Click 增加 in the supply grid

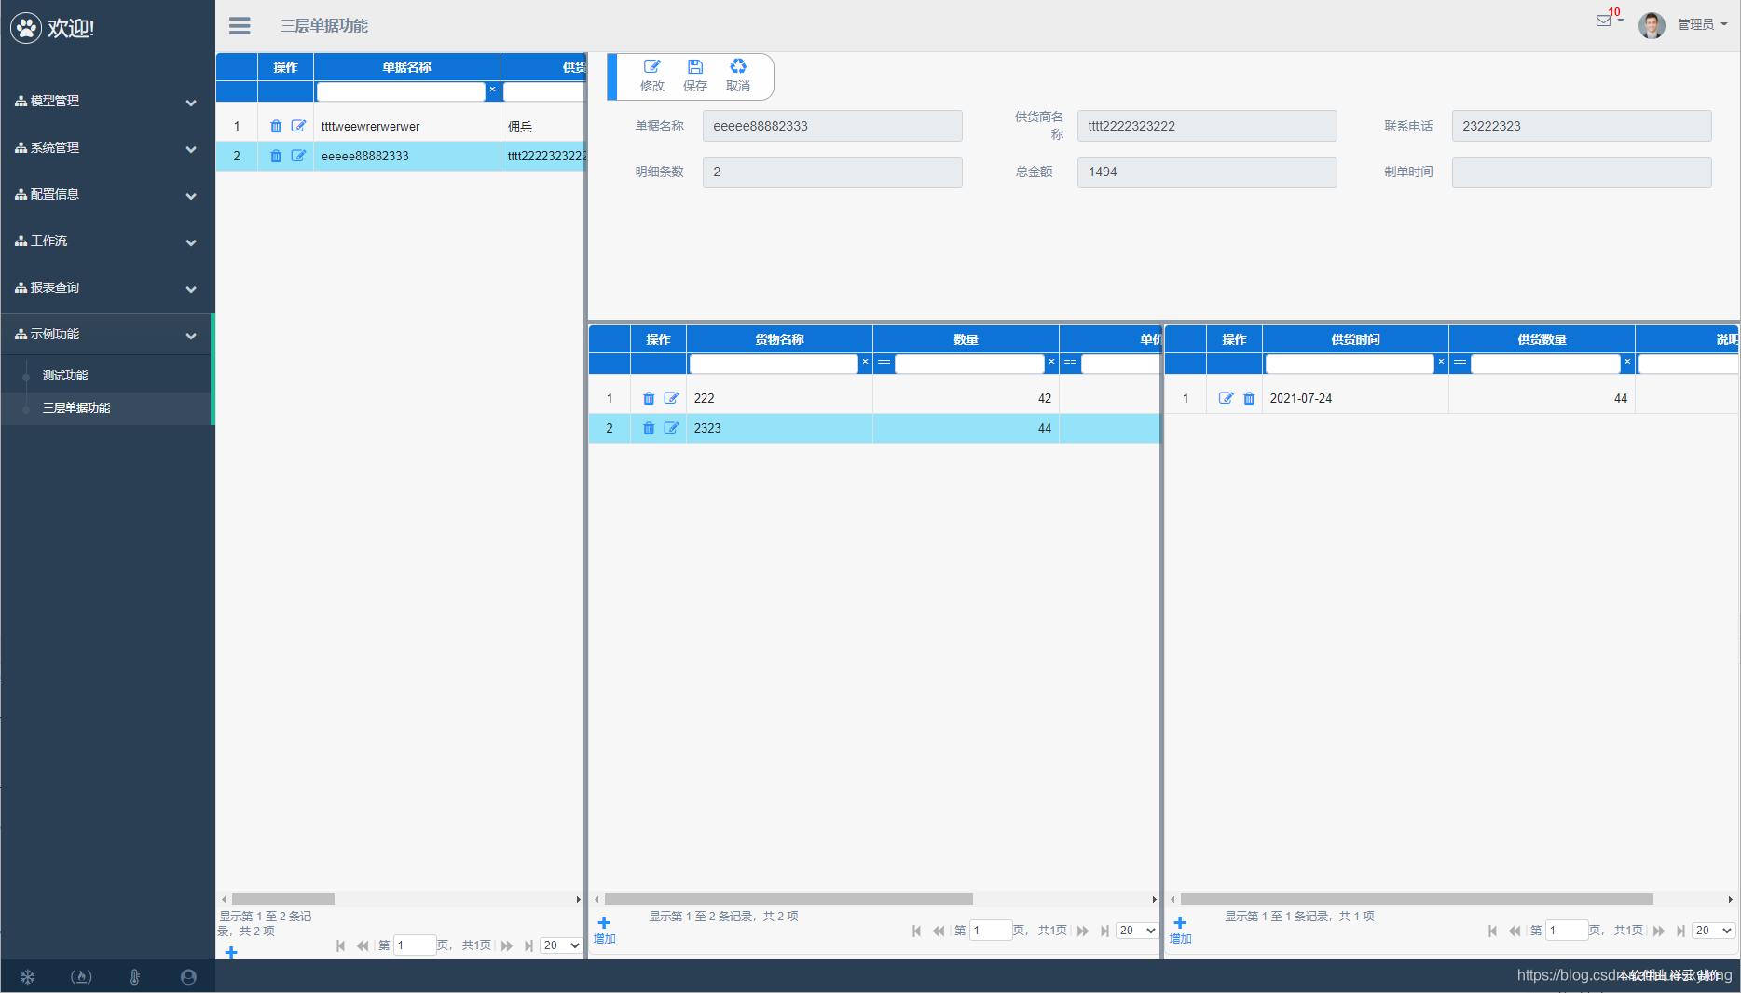(x=1180, y=930)
